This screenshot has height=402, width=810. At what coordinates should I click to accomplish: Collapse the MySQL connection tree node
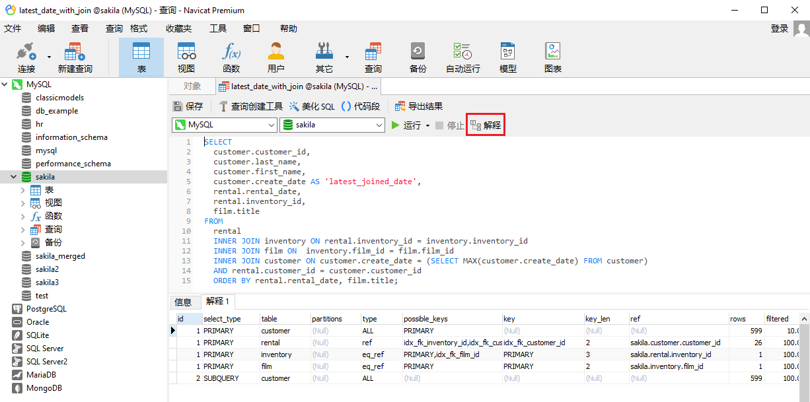pyautogui.click(x=5, y=84)
